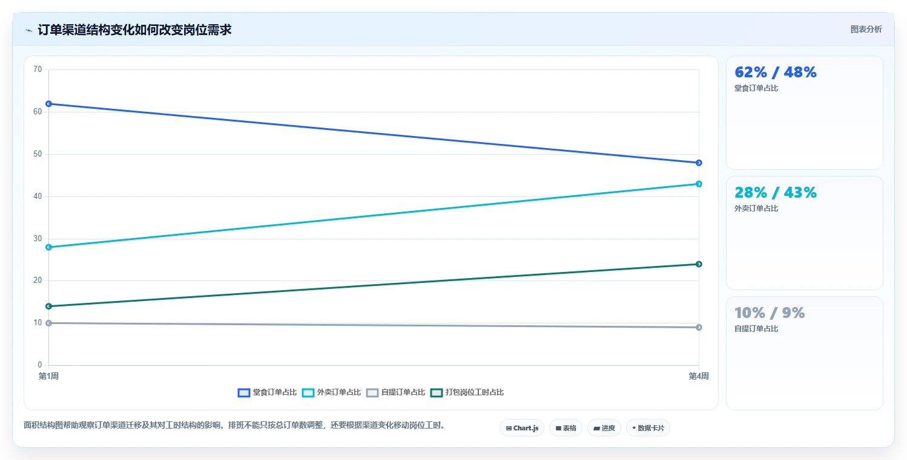Toggle the 外卖订单占比 legend item
This screenshot has height=460, width=907.
pos(331,392)
